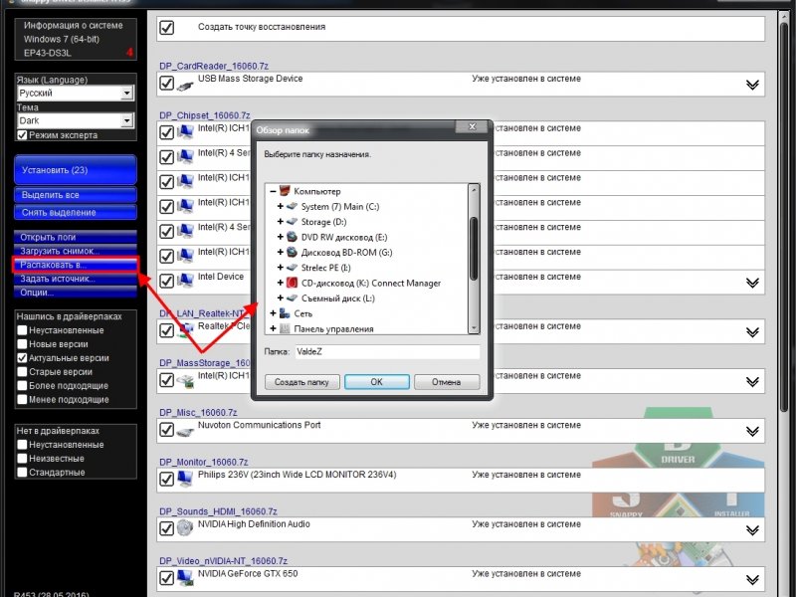Click the Выделить все button
Screen dimensions: 796x597
[76, 195]
